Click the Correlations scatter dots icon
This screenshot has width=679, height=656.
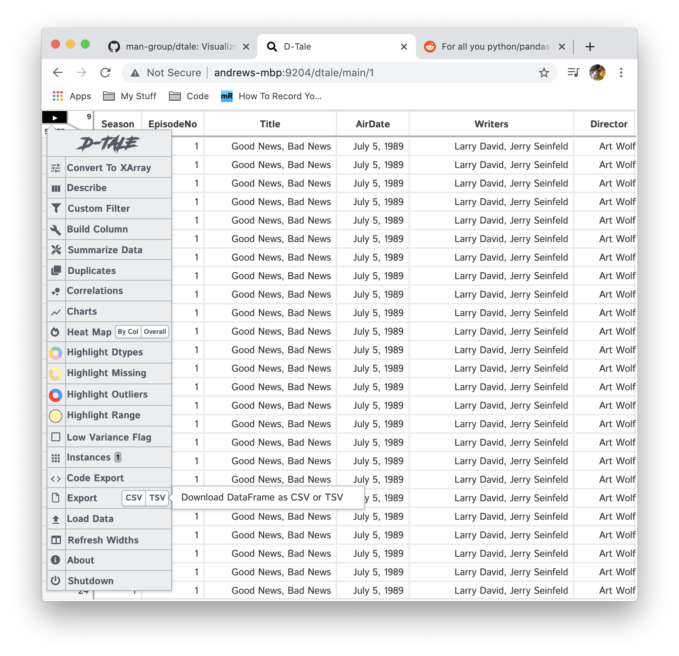click(x=56, y=292)
